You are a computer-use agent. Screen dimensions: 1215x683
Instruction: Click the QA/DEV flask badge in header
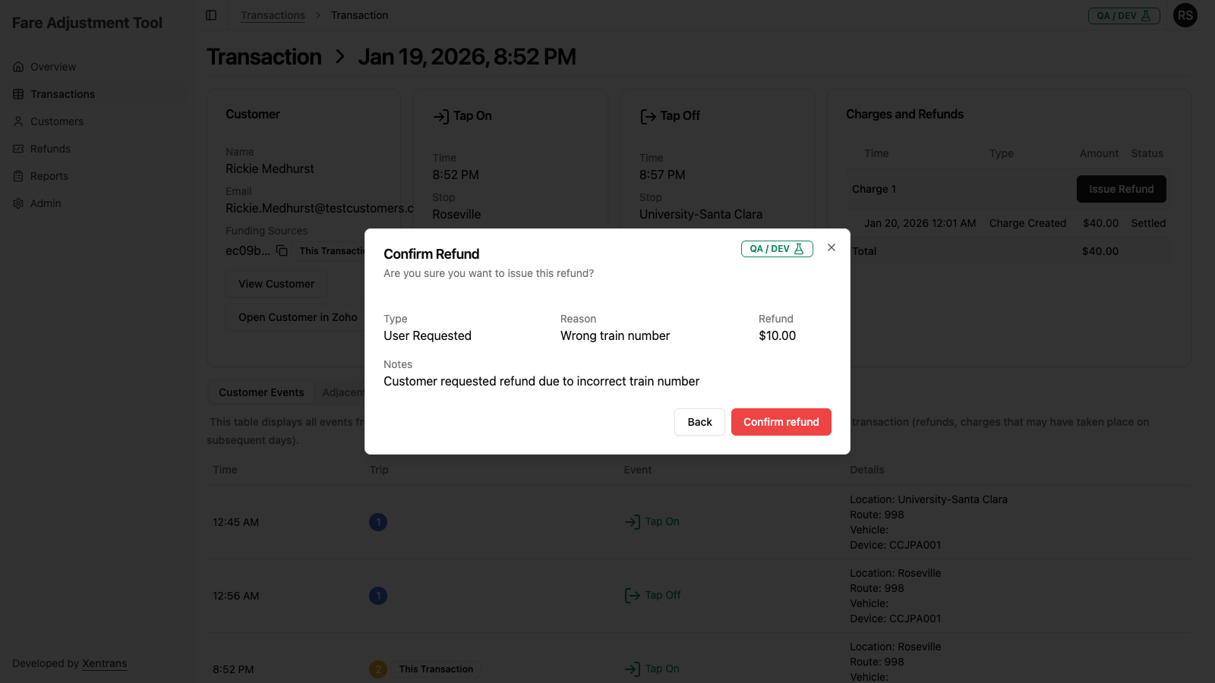[x=1124, y=15]
